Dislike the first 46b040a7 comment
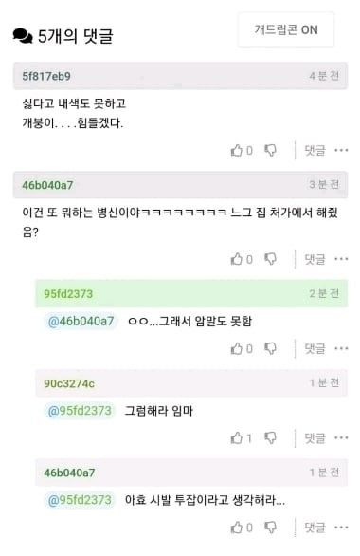The image size is (360, 556). 270,259
